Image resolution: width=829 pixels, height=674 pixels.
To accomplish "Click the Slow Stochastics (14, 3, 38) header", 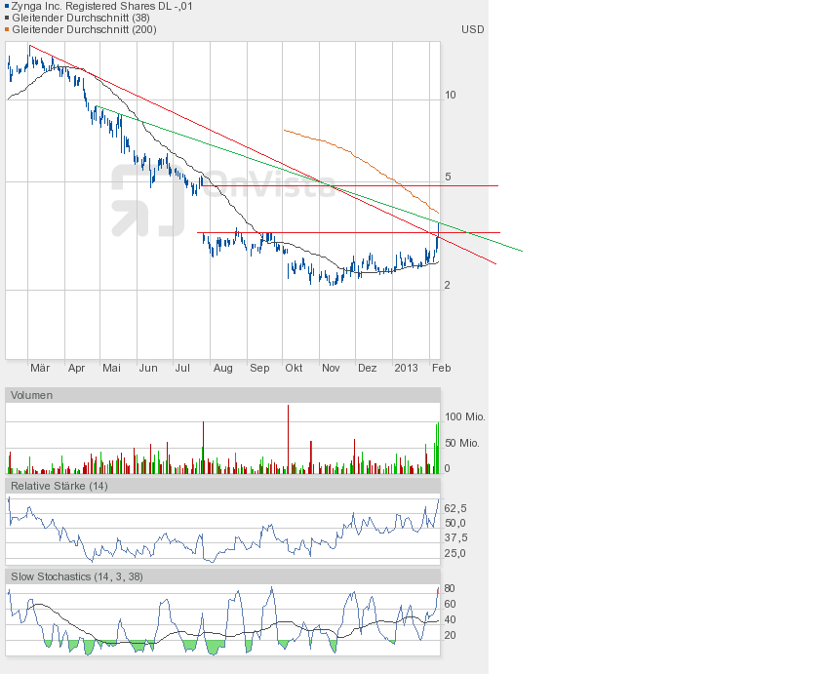I will [x=77, y=576].
